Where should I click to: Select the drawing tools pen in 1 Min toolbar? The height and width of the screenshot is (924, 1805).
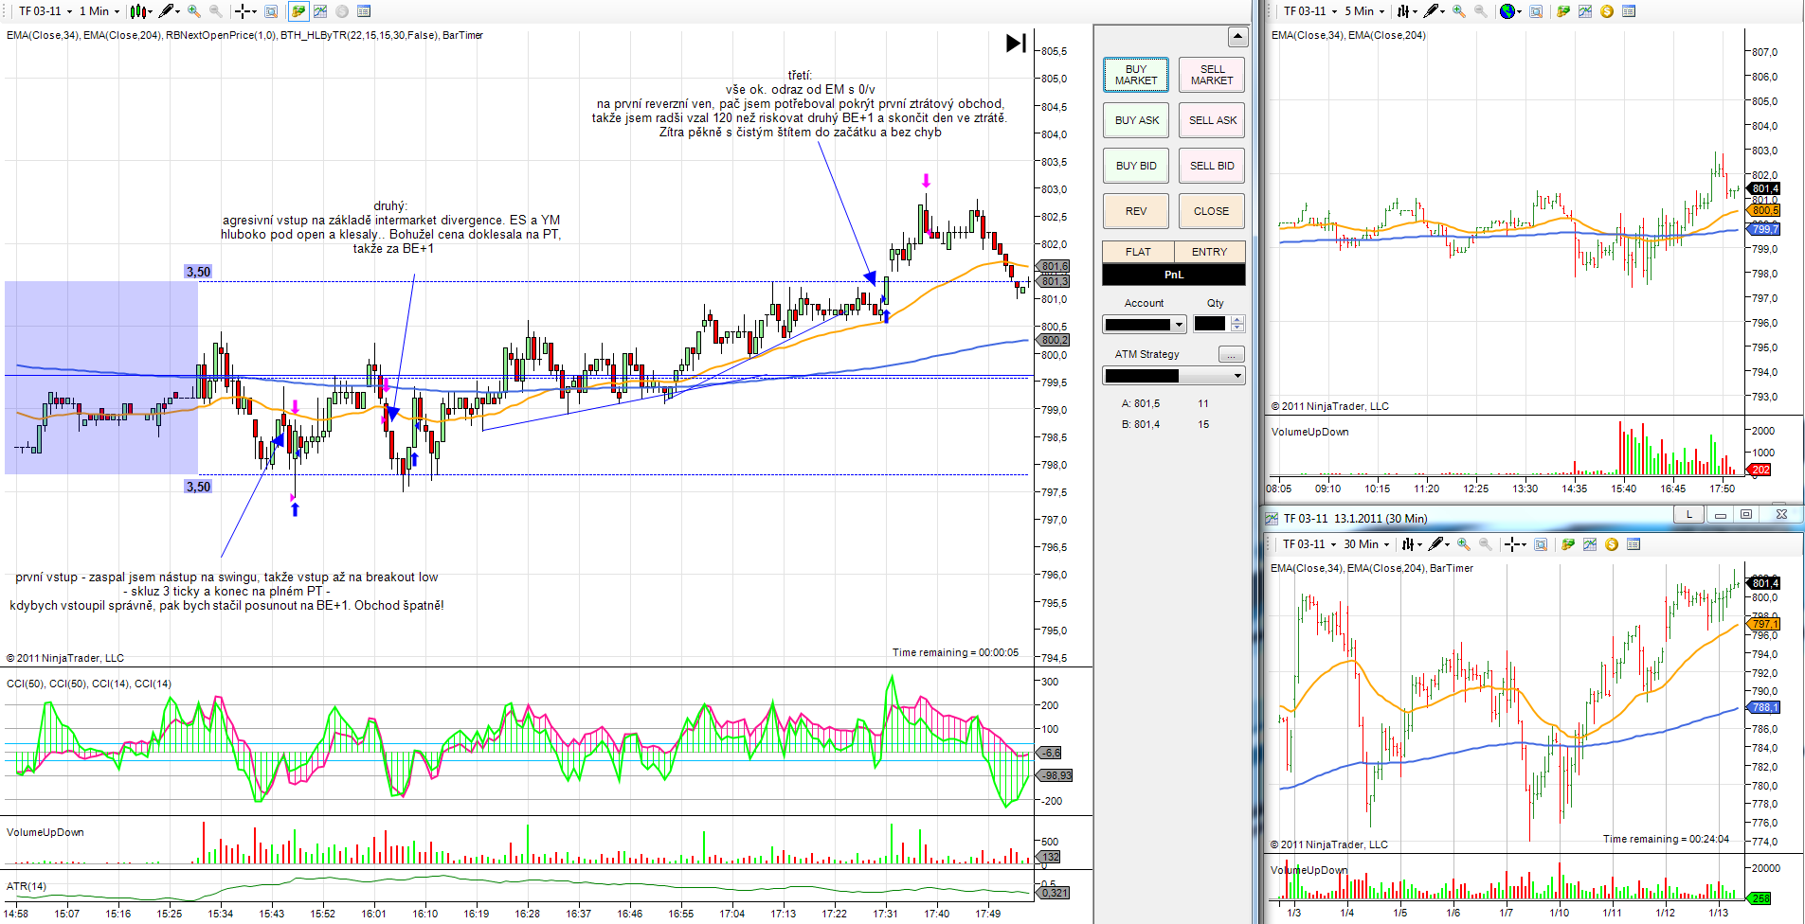tap(167, 11)
